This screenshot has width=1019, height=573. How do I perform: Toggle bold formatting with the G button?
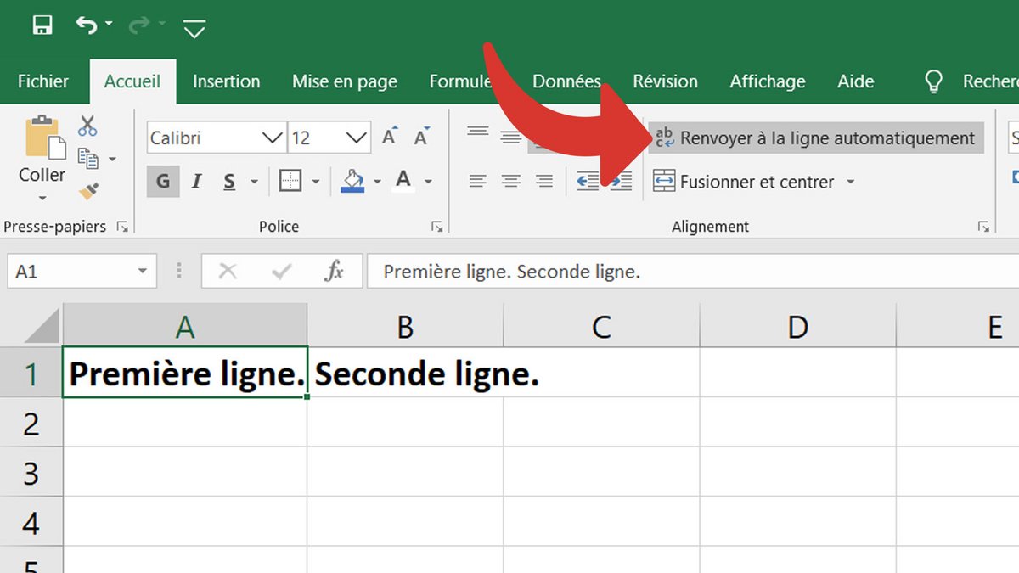click(x=162, y=181)
